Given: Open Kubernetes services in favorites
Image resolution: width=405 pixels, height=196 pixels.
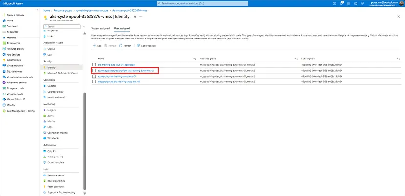Looking at the screenshot, I should pos(17,83).
